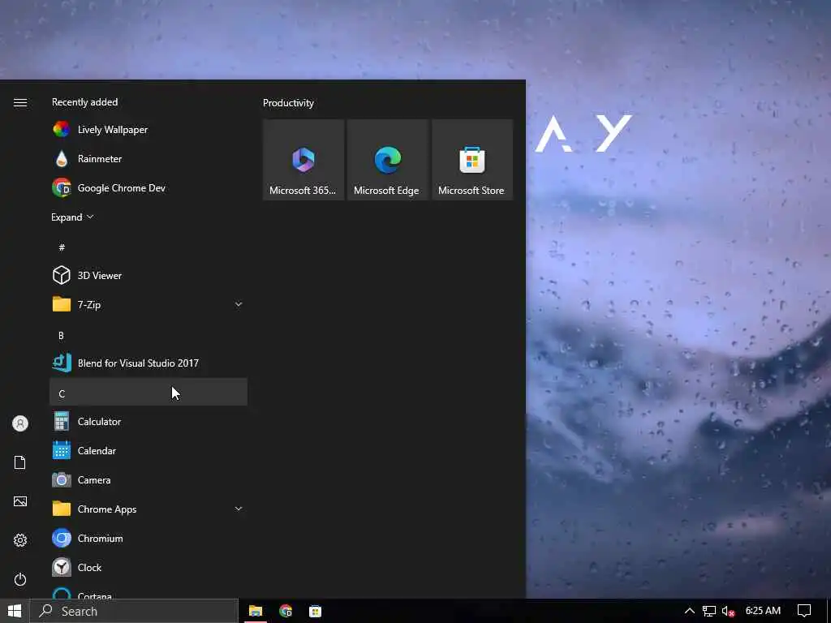Click the Productivity group title
This screenshot has width=831, height=623.
288,103
